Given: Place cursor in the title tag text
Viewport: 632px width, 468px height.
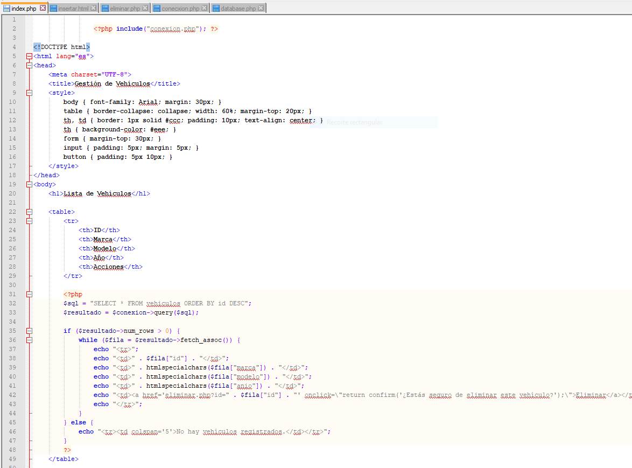Looking at the screenshot, I should point(112,84).
